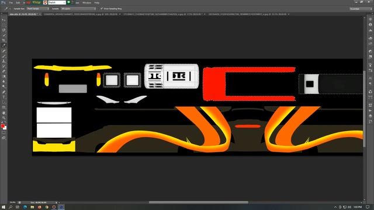Open the Window menu
The height and width of the screenshot is (210, 374).
point(87,2)
